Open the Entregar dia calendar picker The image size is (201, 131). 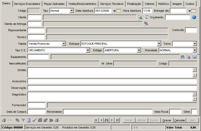coord(192,11)
